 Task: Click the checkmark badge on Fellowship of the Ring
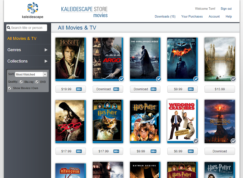pos(233,79)
